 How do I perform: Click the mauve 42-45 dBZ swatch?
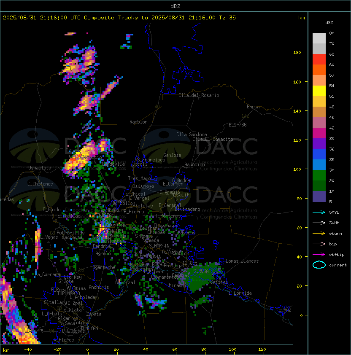pos(319,123)
